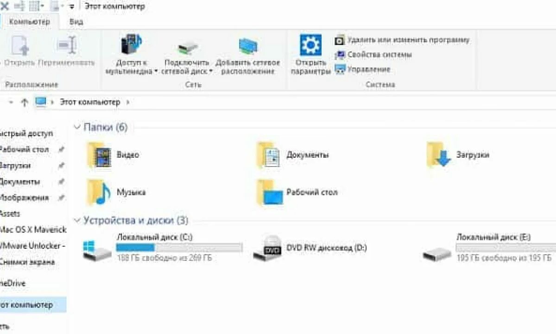Select Локальный диск (C:) usage bar

pyautogui.click(x=179, y=248)
